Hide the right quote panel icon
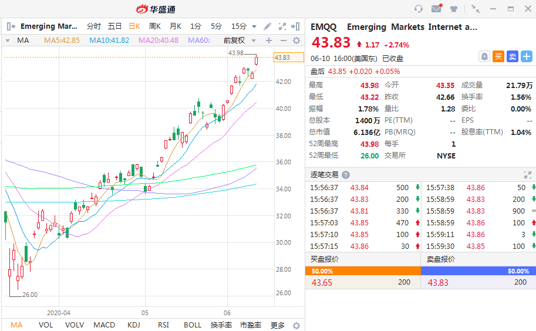The width and height of the screenshot is (536, 331). pos(295,26)
